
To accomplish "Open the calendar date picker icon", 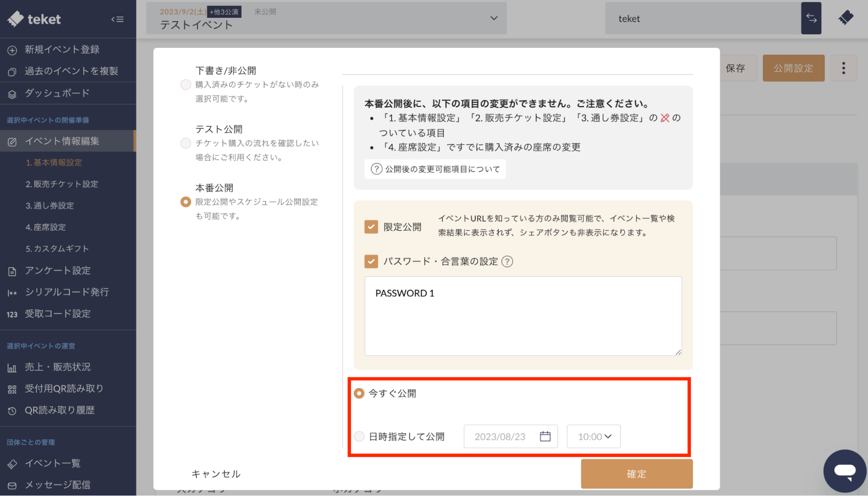I will tap(545, 436).
